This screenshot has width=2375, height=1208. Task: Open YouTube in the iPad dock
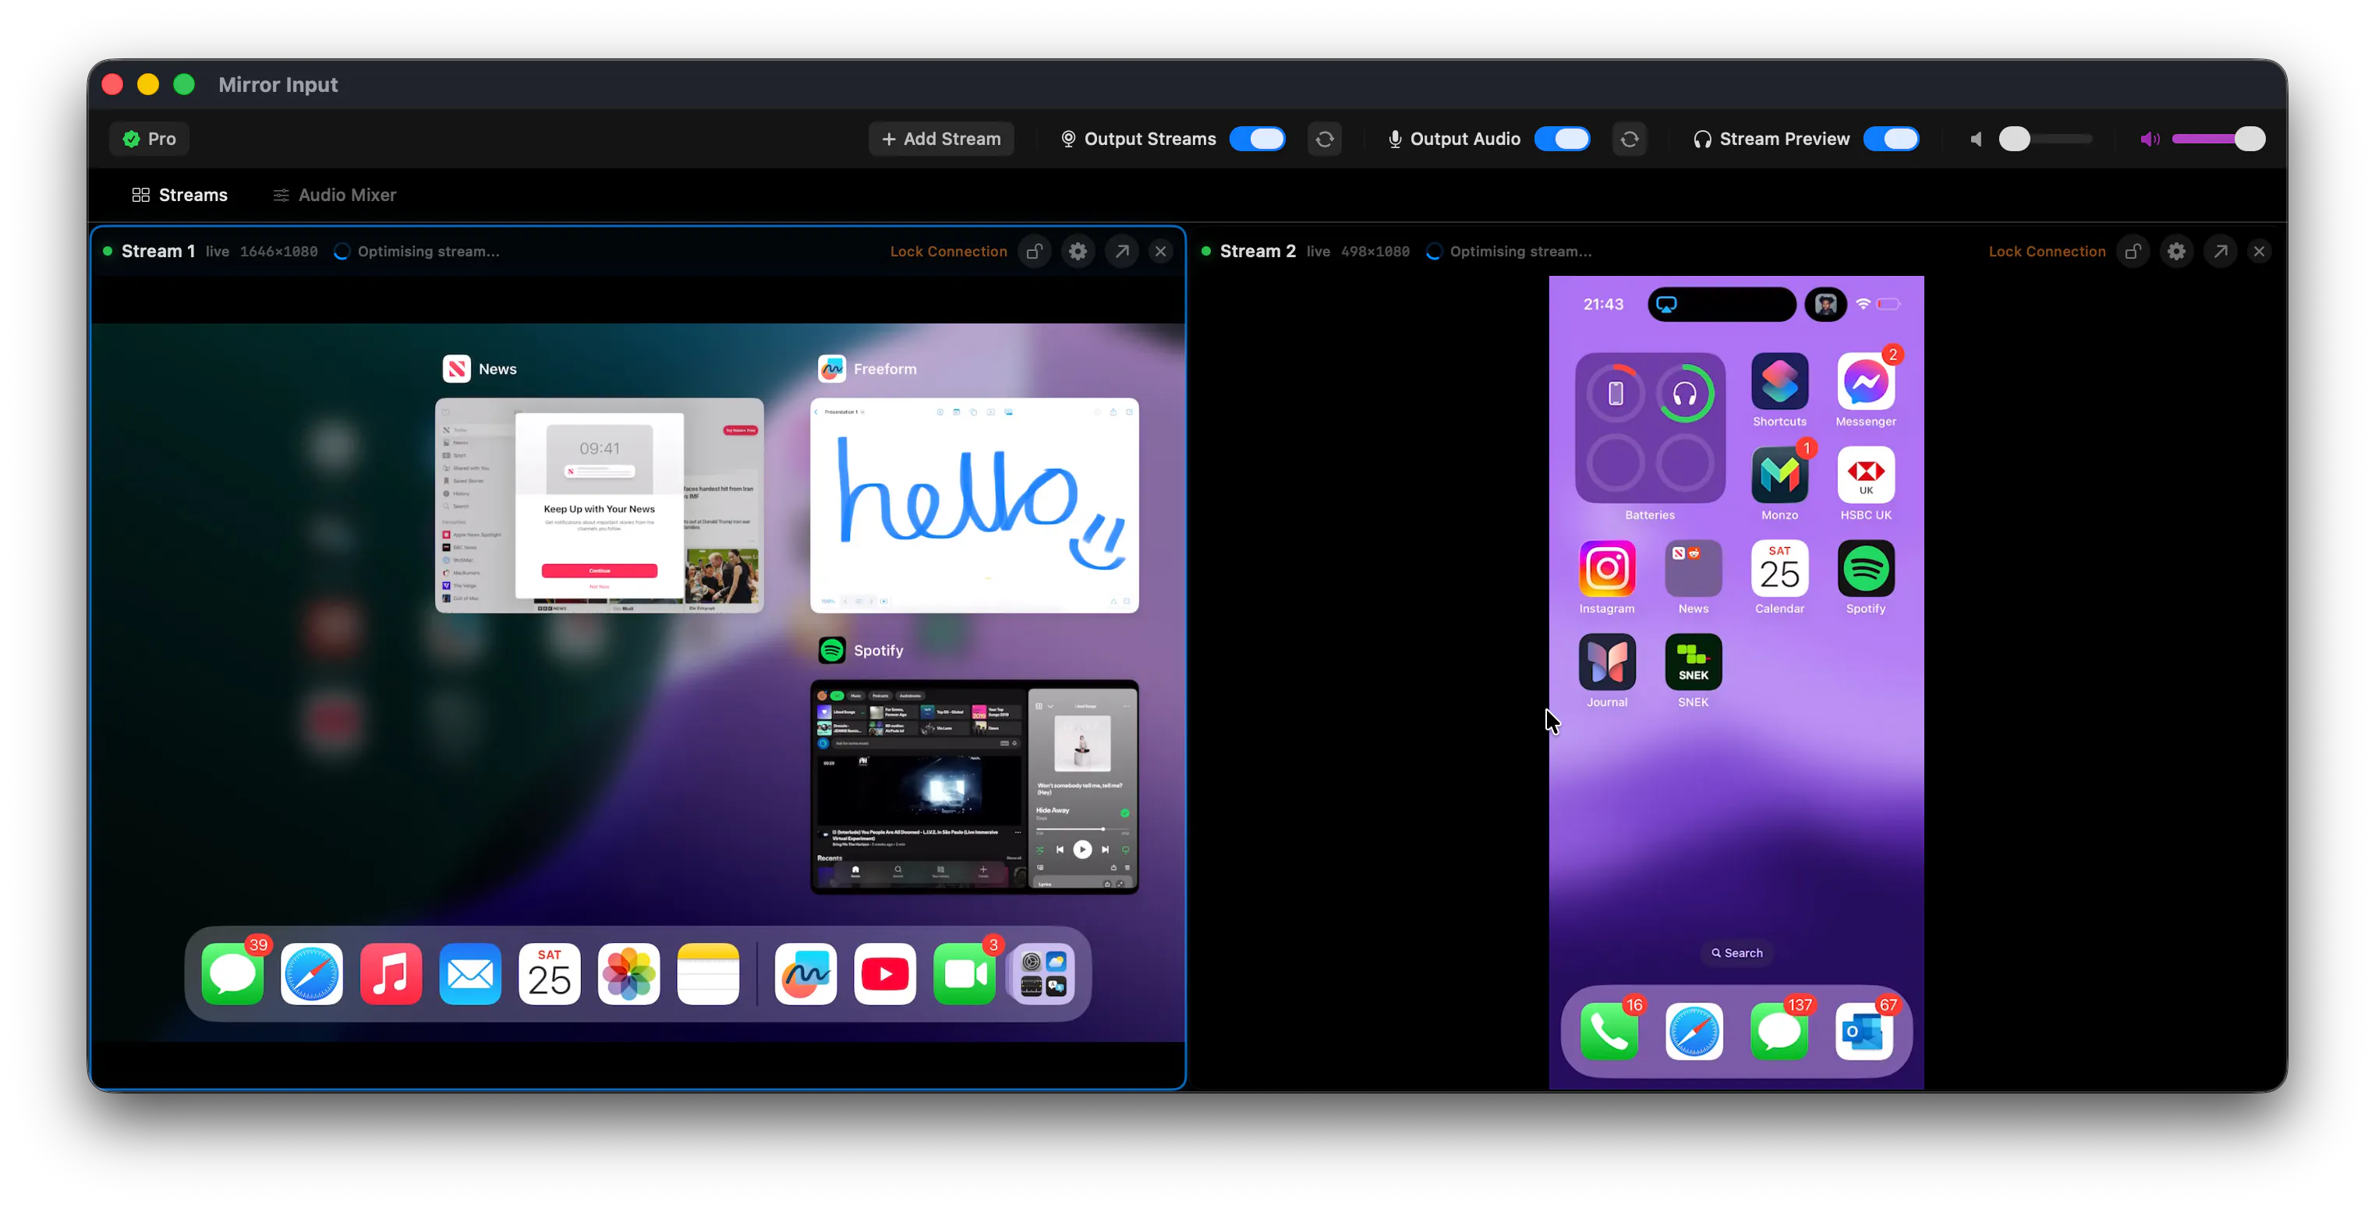click(x=885, y=974)
